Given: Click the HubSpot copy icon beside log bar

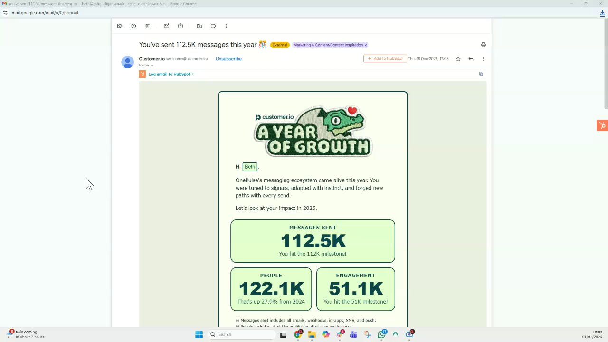Looking at the screenshot, I should coord(481,74).
